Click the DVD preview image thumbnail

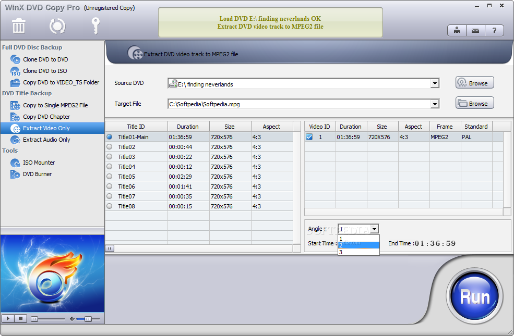click(x=53, y=273)
